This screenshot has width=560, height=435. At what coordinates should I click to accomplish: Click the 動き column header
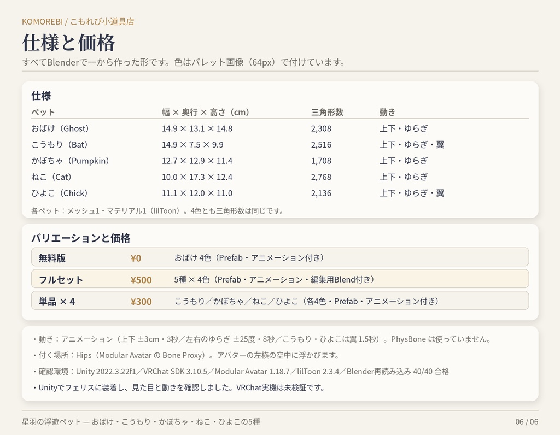click(388, 113)
